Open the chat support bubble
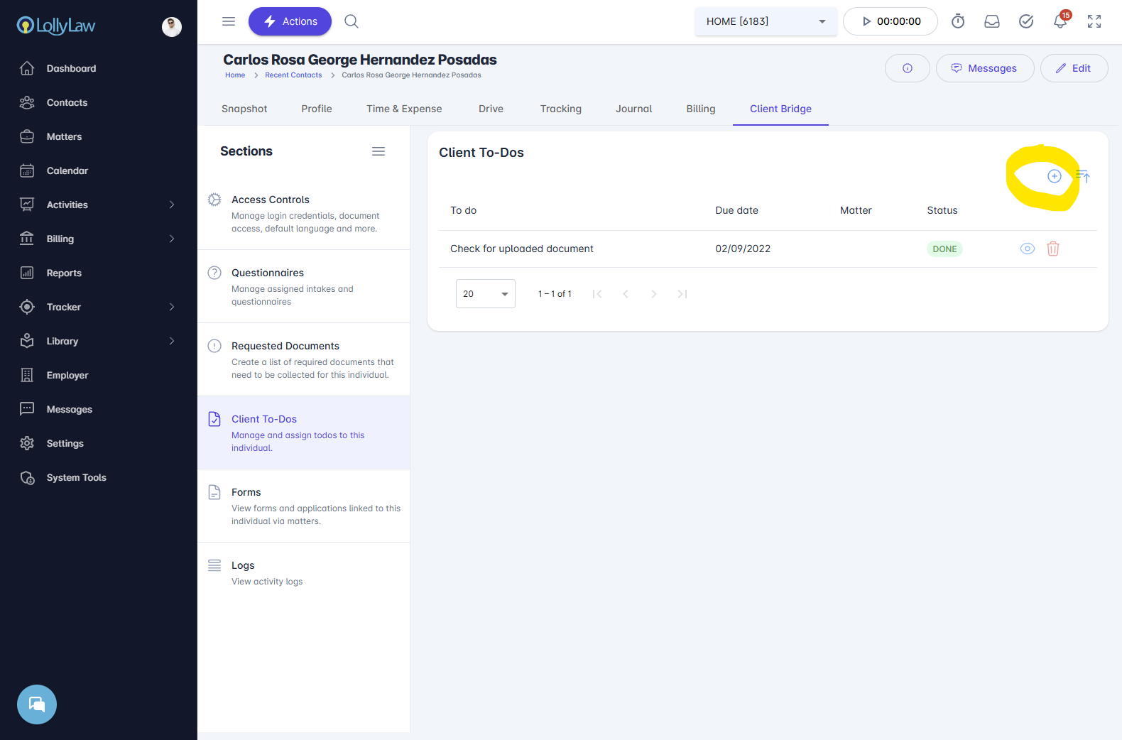1122x740 pixels. coord(37,704)
